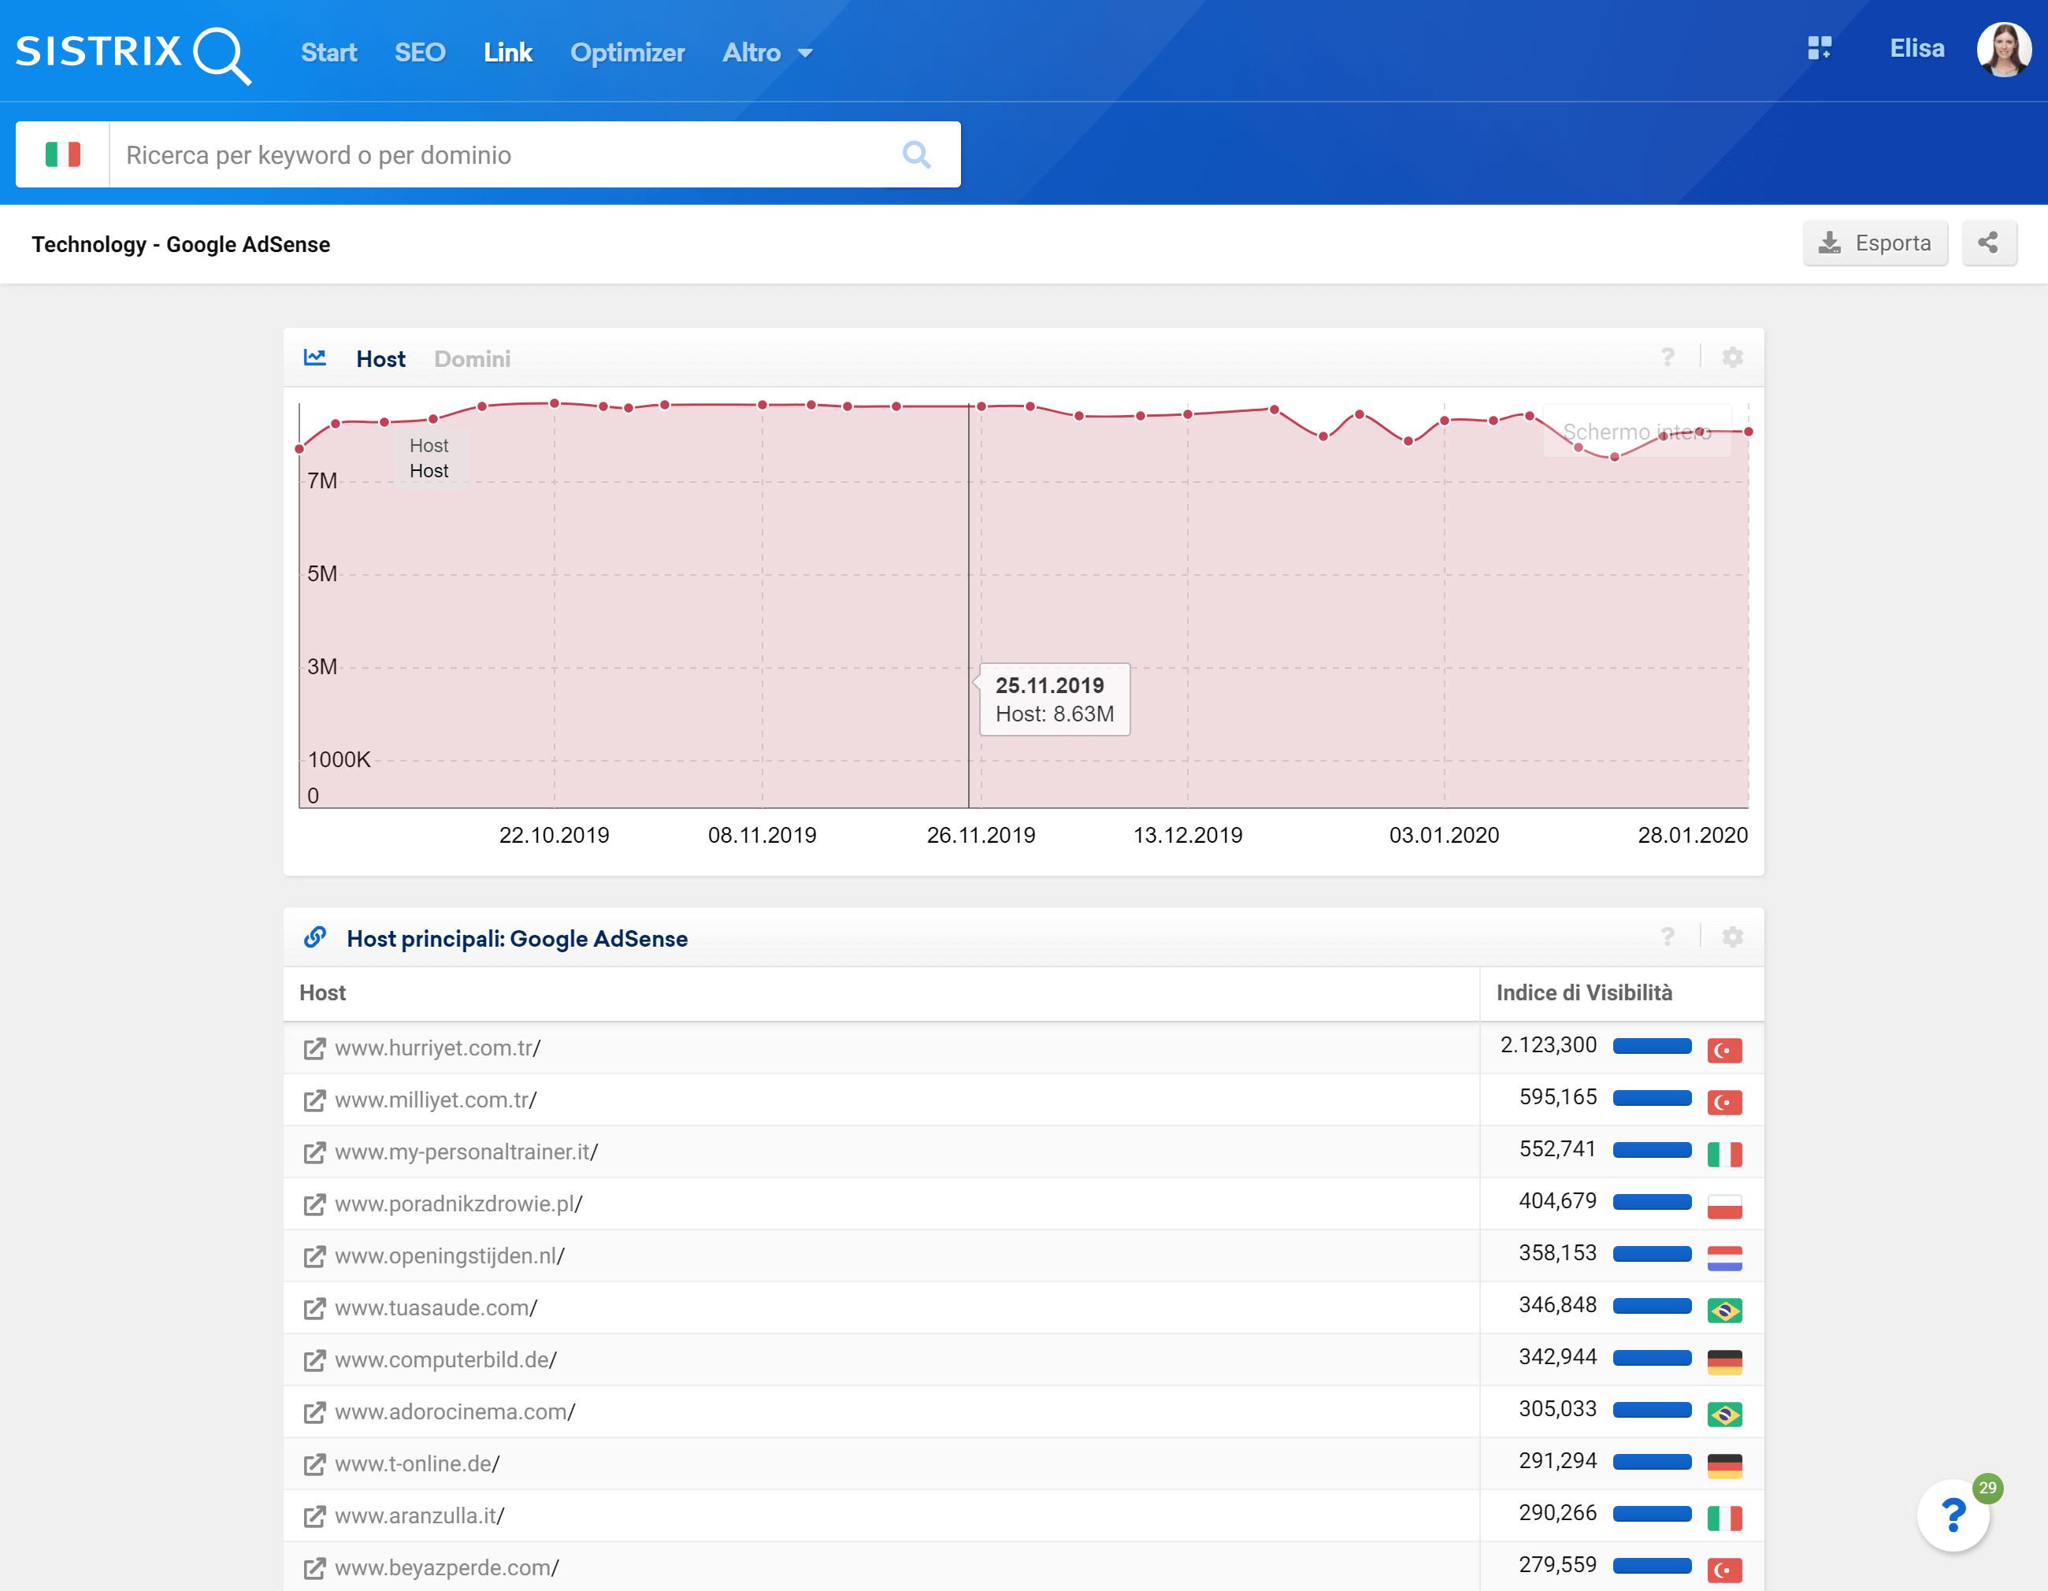Open the Link menu item
Image resolution: width=2048 pixels, height=1591 pixels.
tap(507, 53)
